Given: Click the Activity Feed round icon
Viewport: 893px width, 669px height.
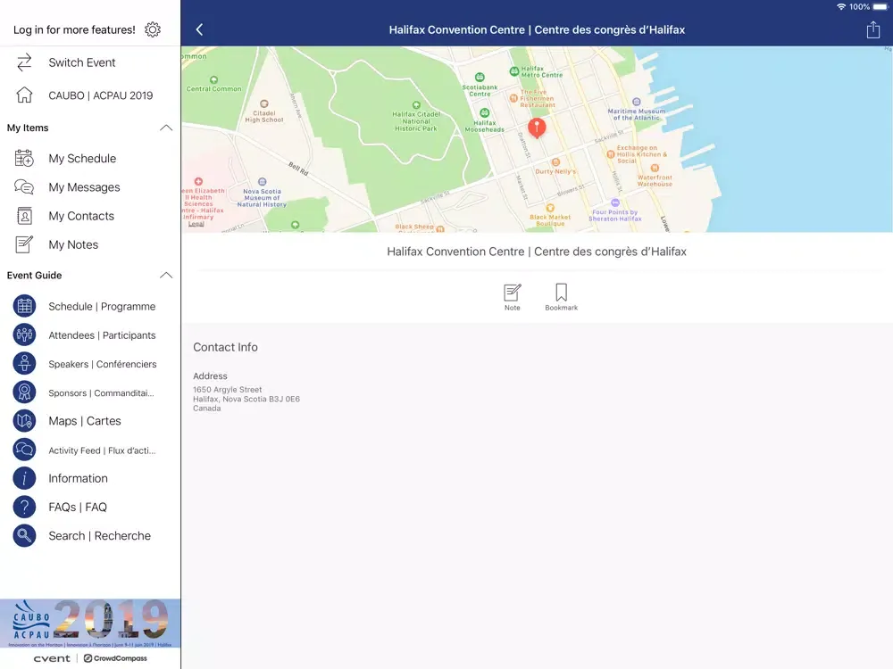Looking at the screenshot, I should [24, 450].
